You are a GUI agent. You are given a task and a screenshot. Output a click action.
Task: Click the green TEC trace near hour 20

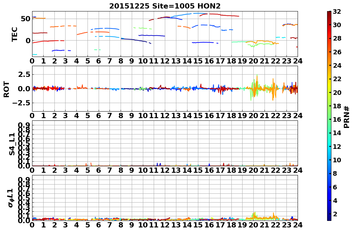261,45
